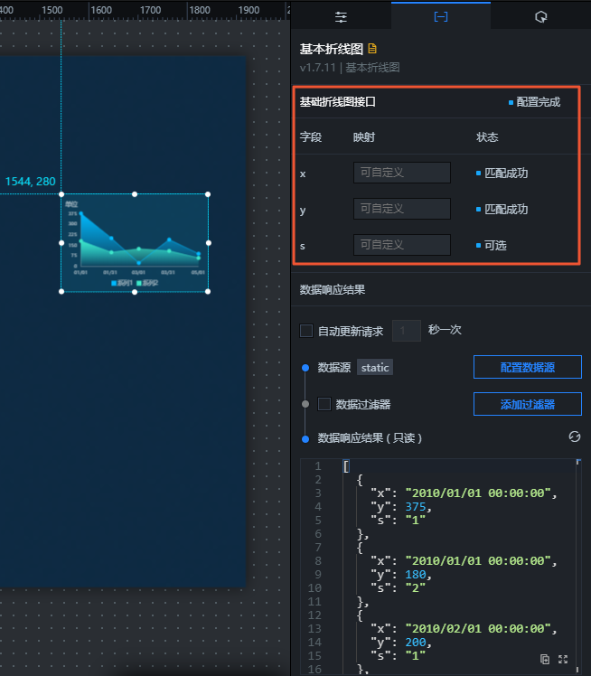591x676 pixels.
Task: Click the s field mapping input
Action: pyautogui.click(x=402, y=245)
